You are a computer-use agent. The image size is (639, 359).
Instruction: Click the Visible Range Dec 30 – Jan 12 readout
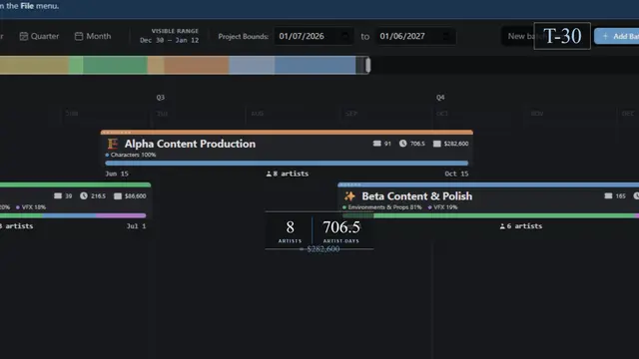[170, 36]
